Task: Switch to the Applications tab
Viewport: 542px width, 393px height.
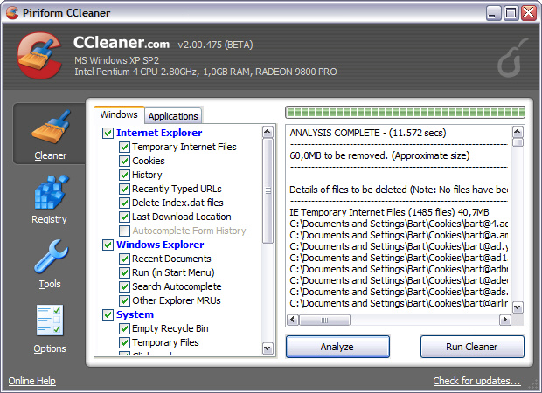Action: (x=173, y=116)
